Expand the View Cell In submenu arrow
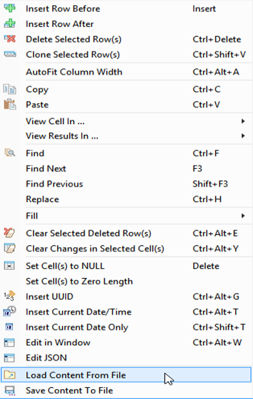Viewport: 253px width, 399px height. pyautogui.click(x=243, y=122)
